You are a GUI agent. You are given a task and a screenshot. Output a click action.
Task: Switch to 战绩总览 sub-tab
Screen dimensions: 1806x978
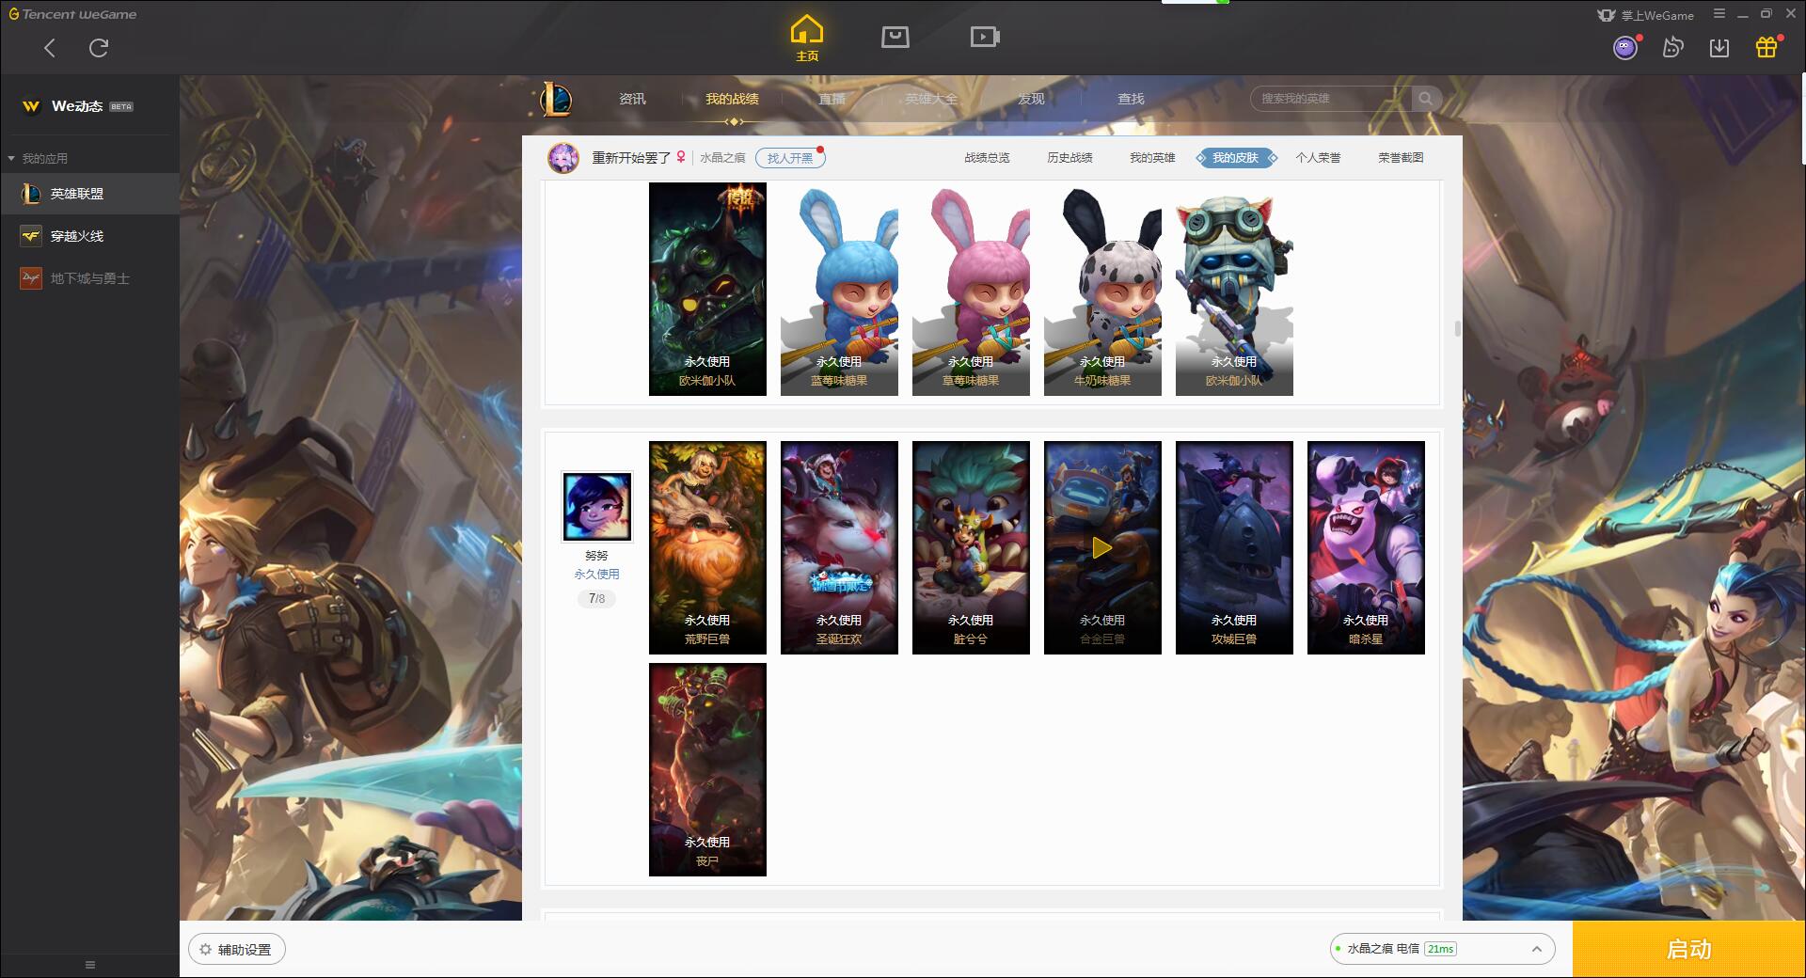click(987, 158)
